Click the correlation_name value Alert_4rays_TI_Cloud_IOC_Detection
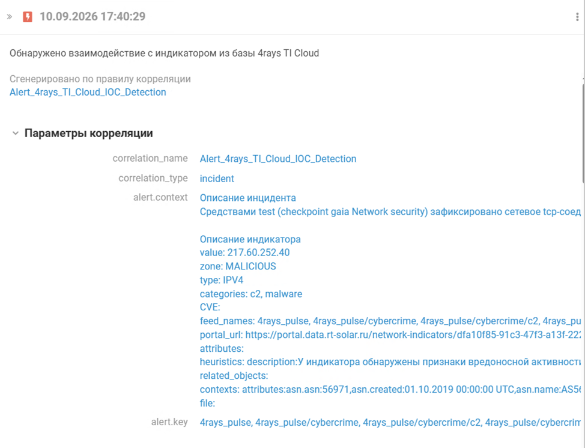The height and width of the screenshot is (448, 585). (x=278, y=159)
